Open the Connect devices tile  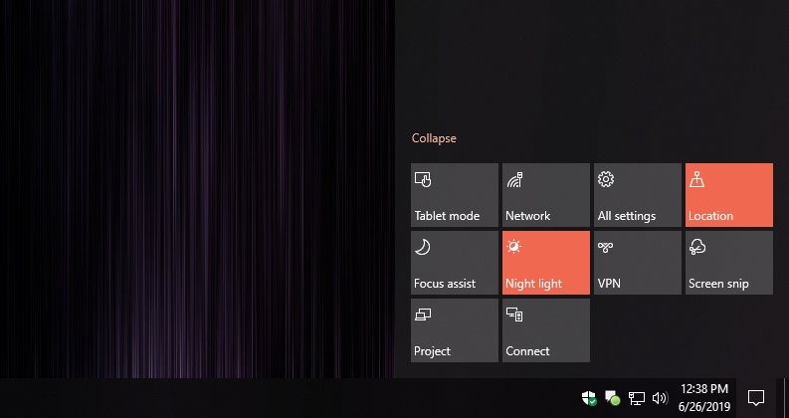click(546, 330)
